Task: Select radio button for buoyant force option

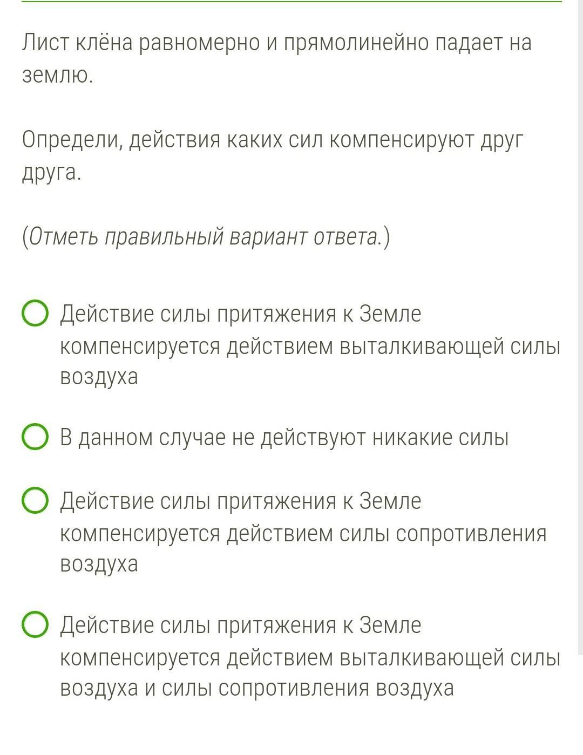Action: point(35,314)
